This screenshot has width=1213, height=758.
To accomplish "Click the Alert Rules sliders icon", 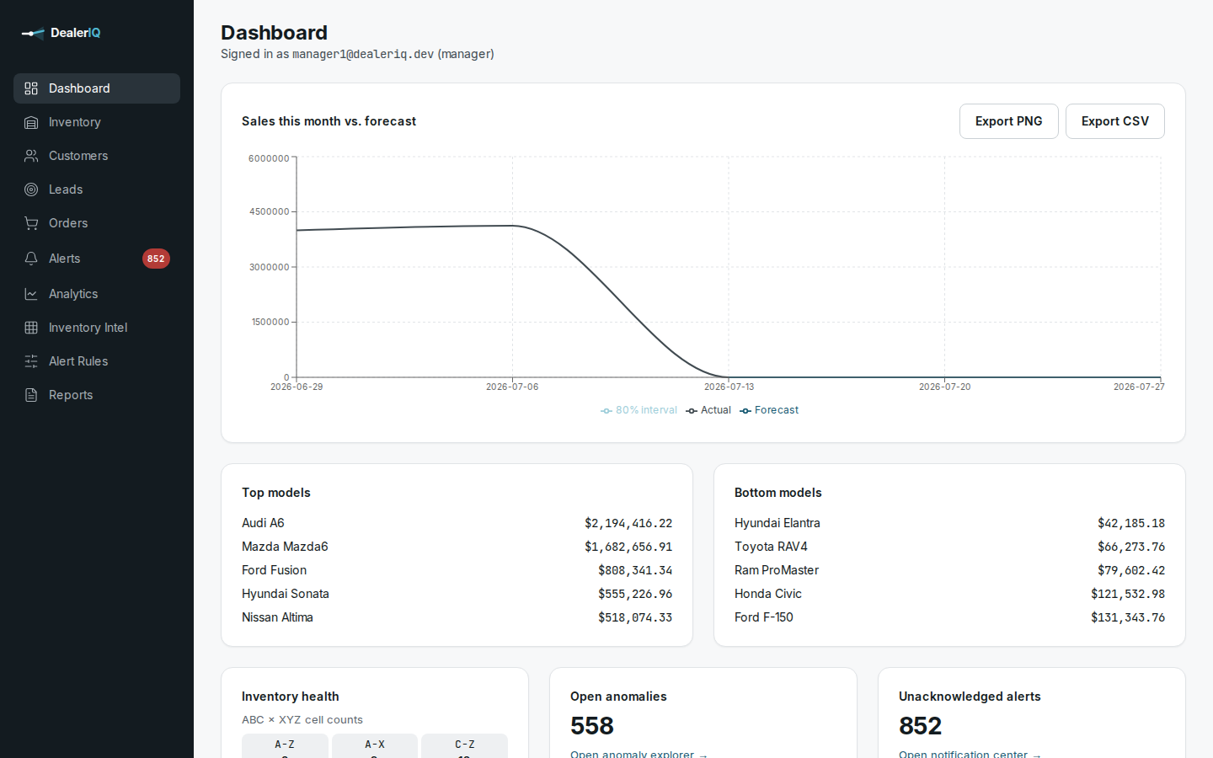I will click(31, 361).
